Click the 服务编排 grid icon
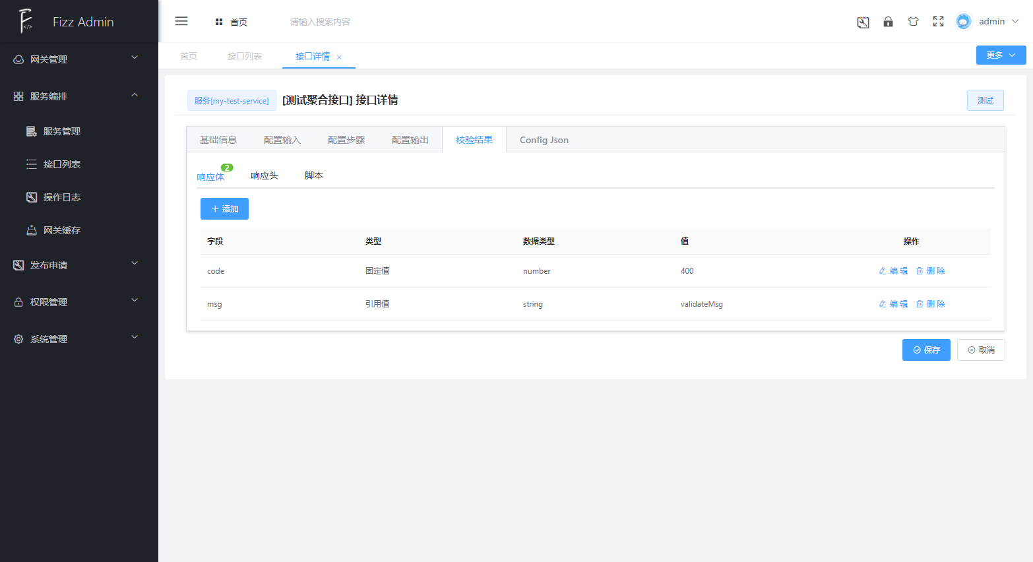 [18, 96]
